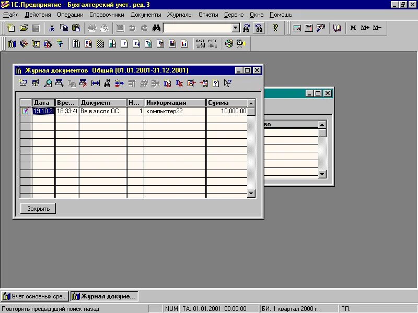Expand the search text dropdown arrow
This screenshot has height=313, width=418.
pyautogui.click(x=236, y=28)
